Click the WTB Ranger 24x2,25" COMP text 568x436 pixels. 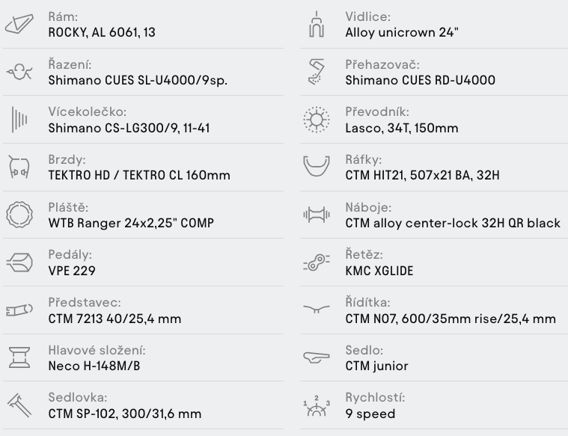(131, 223)
